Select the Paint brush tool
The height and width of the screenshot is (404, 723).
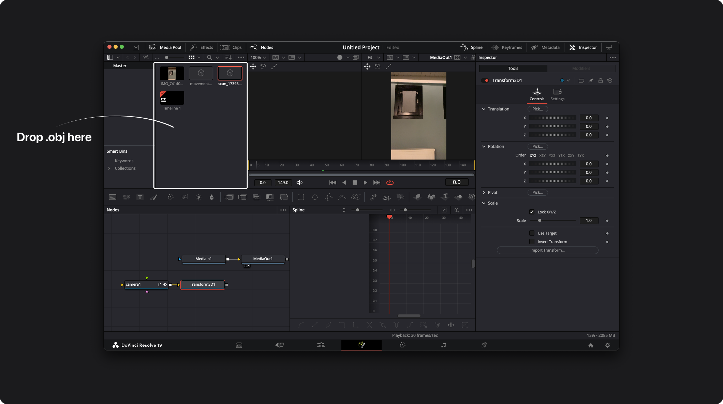point(153,197)
